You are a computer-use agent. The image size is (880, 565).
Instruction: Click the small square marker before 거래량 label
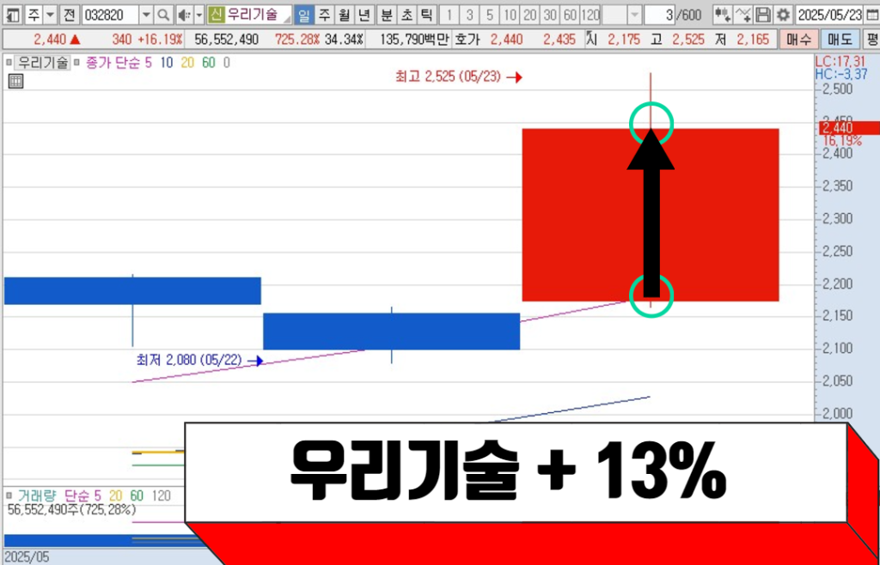(9, 495)
